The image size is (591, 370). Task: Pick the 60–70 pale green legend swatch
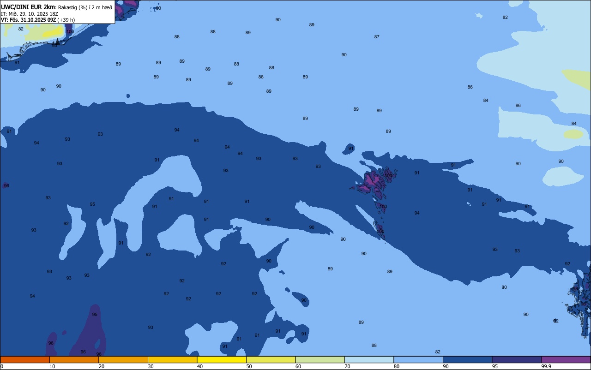(x=320, y=359)
